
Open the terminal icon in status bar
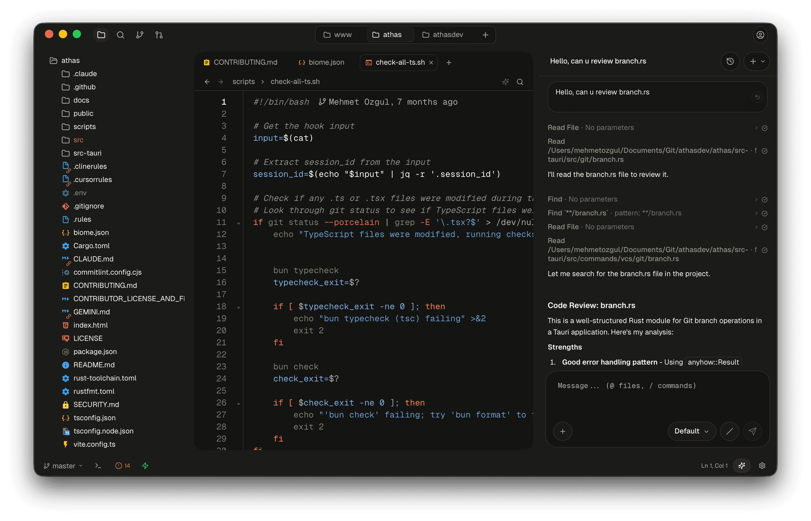[98, 466]
